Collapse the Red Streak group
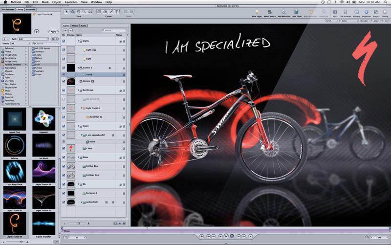Image resolution: width=391 pixels, height=245 pixels. (78, 90)
